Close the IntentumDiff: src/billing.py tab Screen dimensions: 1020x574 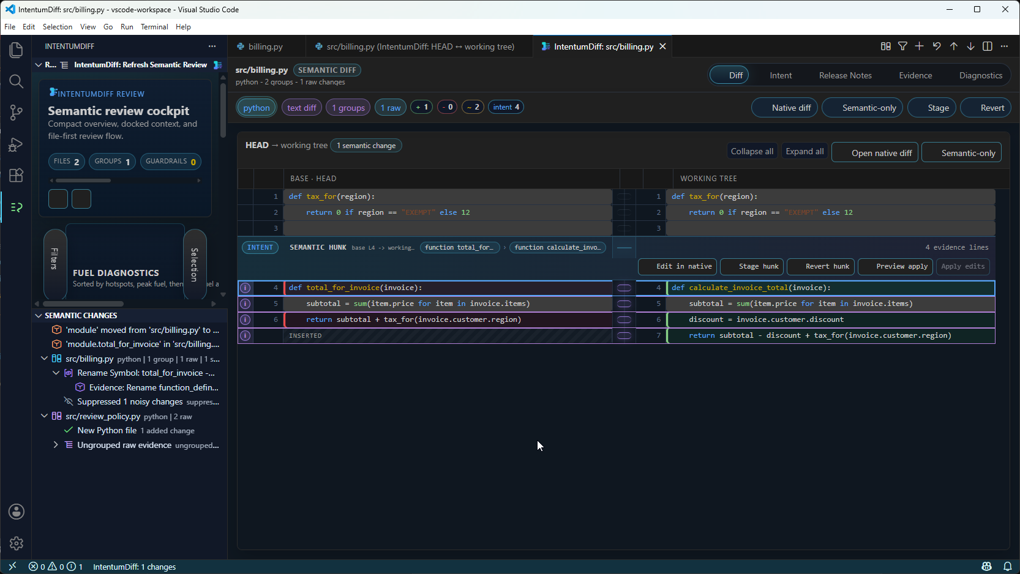click(x=662, y=47)
